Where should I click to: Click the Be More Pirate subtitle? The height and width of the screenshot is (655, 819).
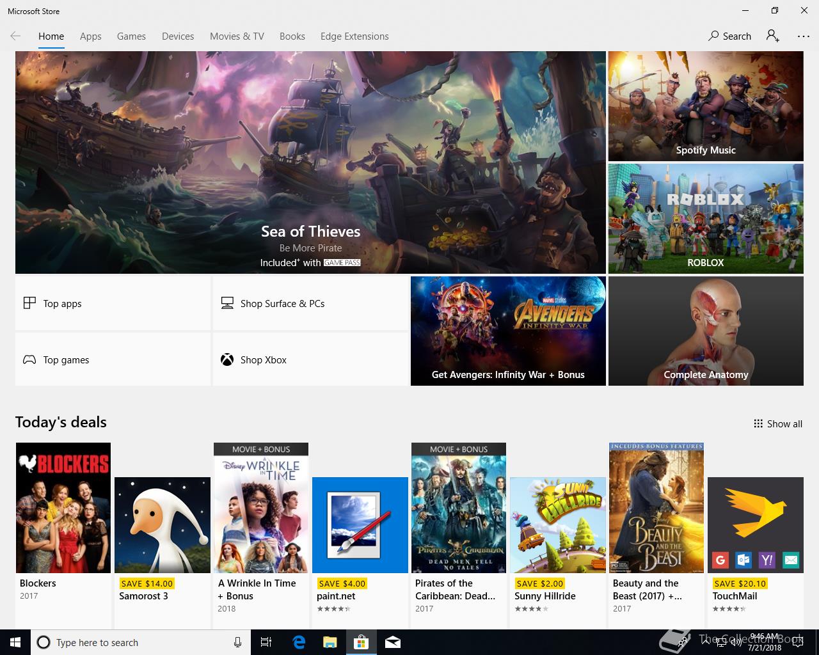[x=310, y=248]
